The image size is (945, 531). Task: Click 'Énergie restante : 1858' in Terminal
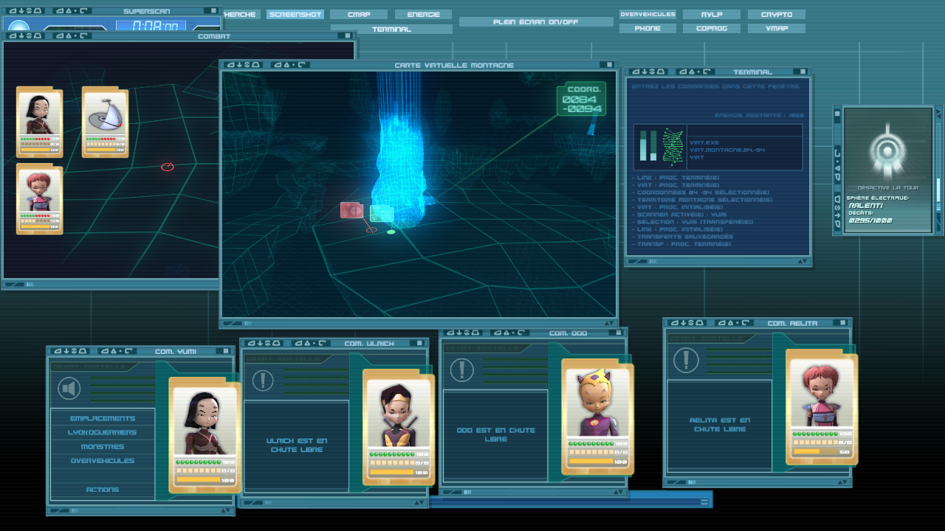[759, 116]
